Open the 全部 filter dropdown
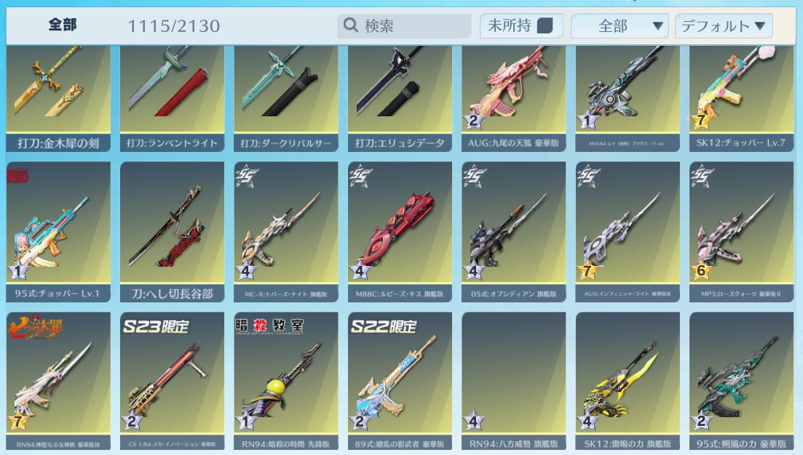The image size is (803, 455). point(620,25)
